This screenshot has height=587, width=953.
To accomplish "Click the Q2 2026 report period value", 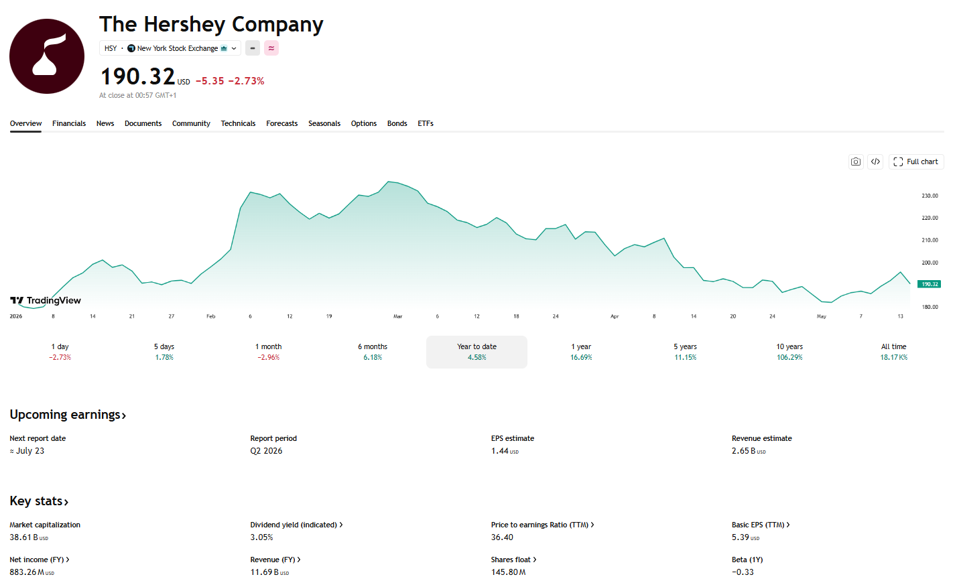I will (266, 451).
